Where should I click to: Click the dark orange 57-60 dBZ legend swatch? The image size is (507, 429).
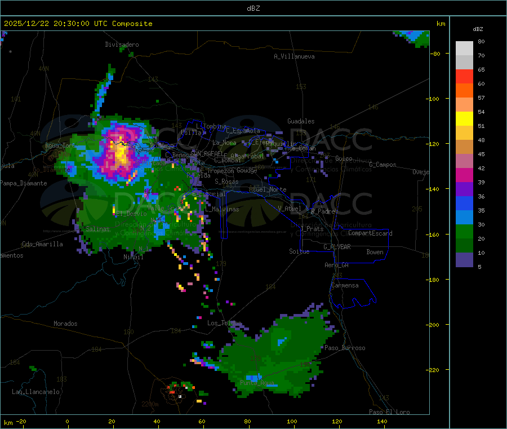[464, 91]
